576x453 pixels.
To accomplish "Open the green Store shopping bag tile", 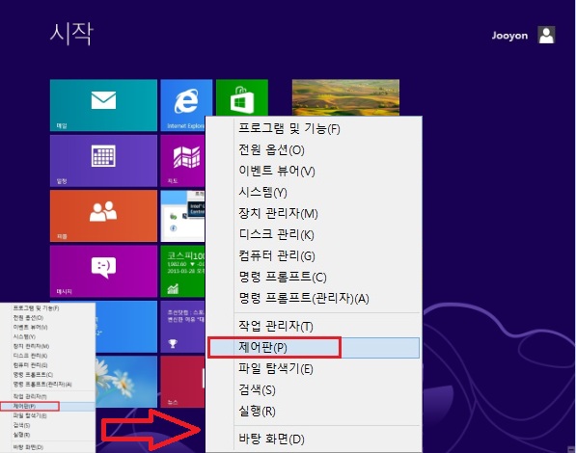I will point(242,97).
